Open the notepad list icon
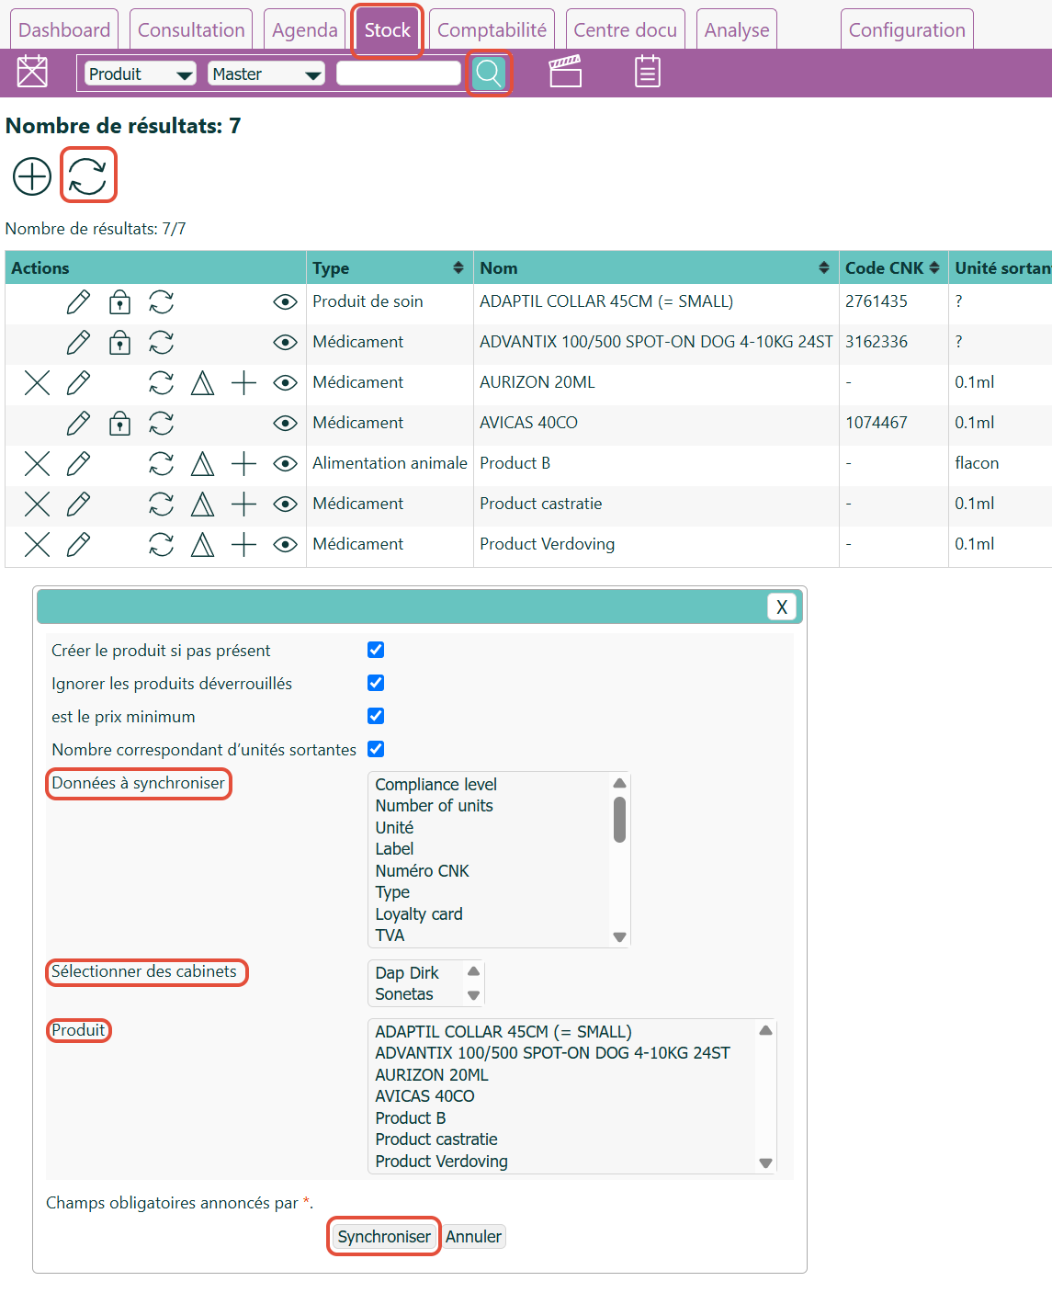Screen dimensions: 1052x1304 click(x=648, y=72)
